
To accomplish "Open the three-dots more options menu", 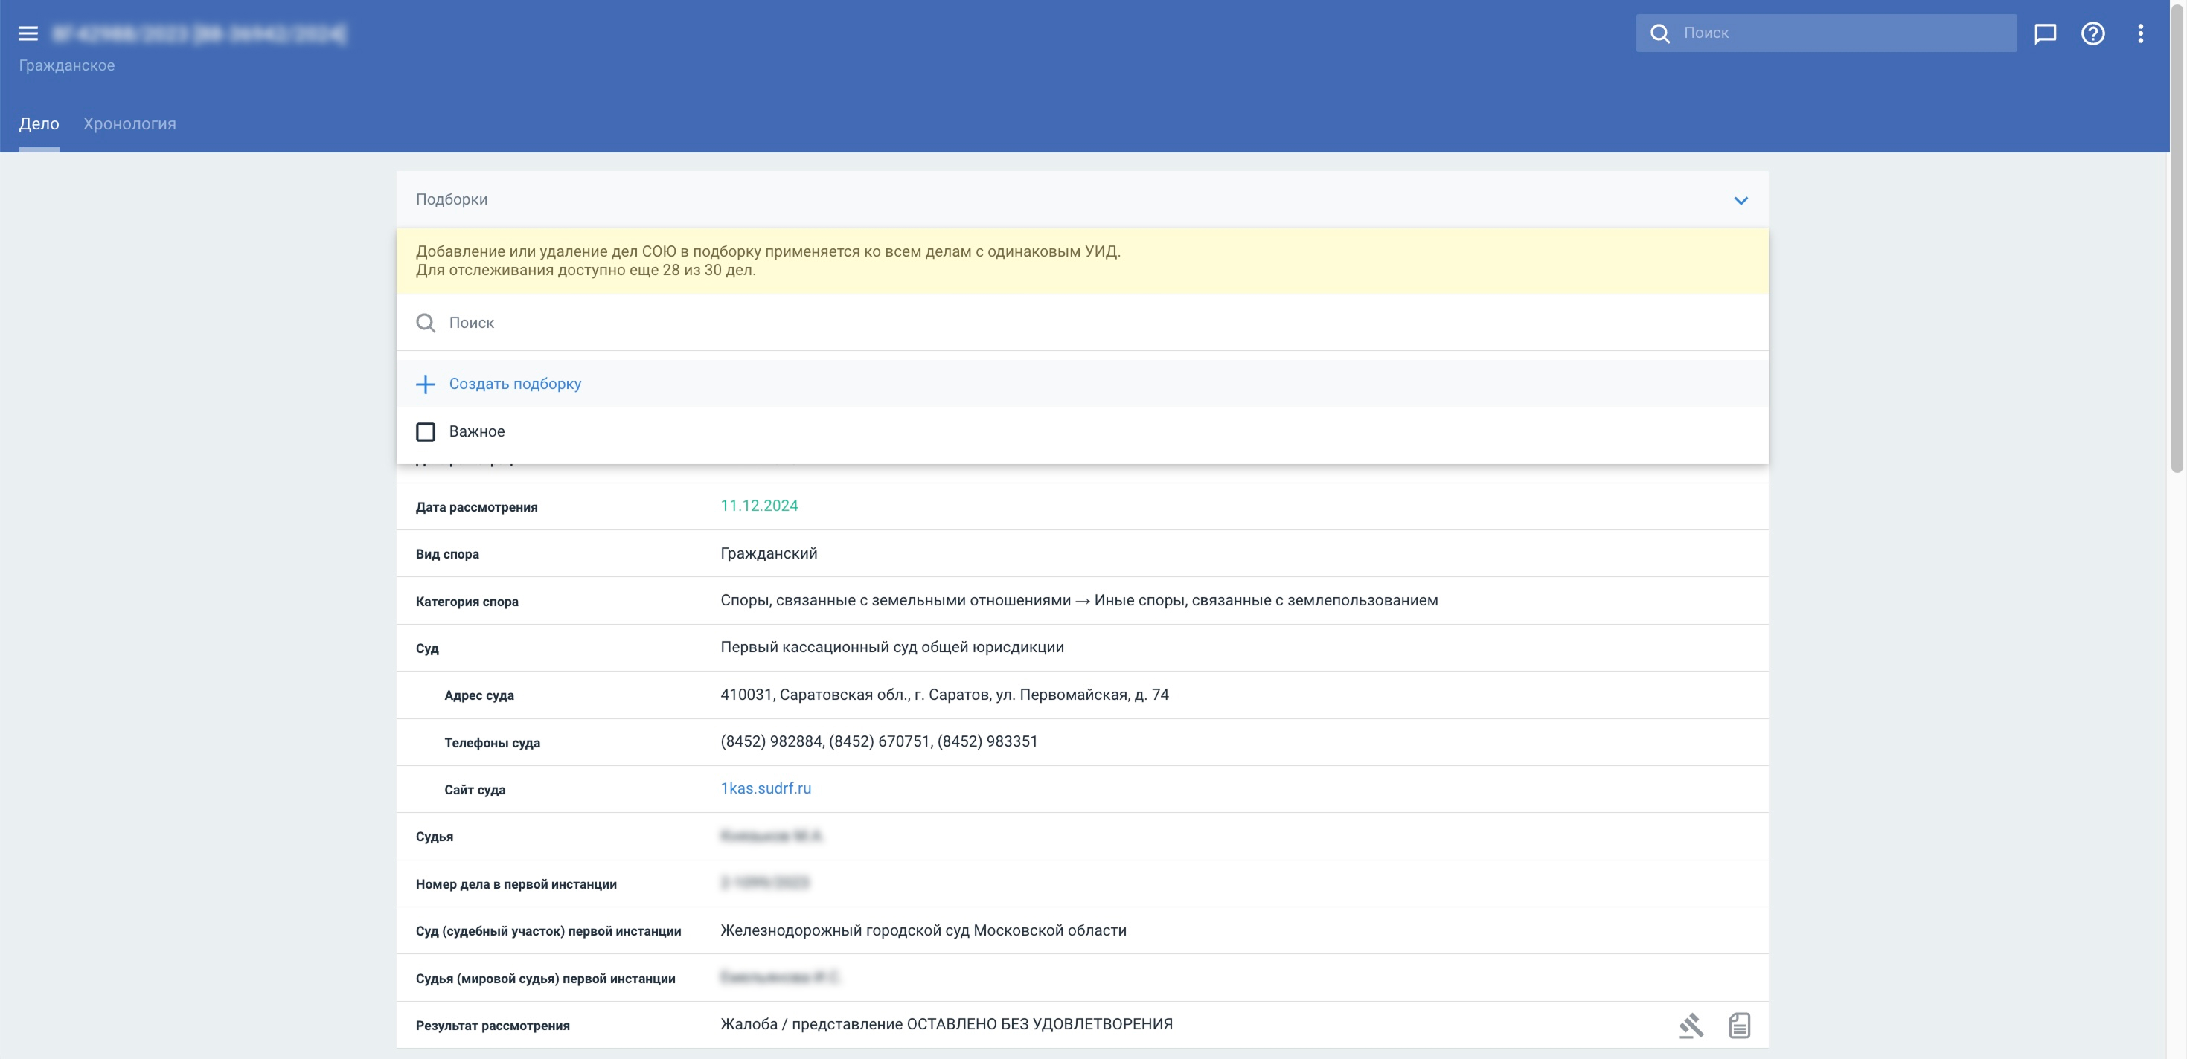I will (2139, 33).
